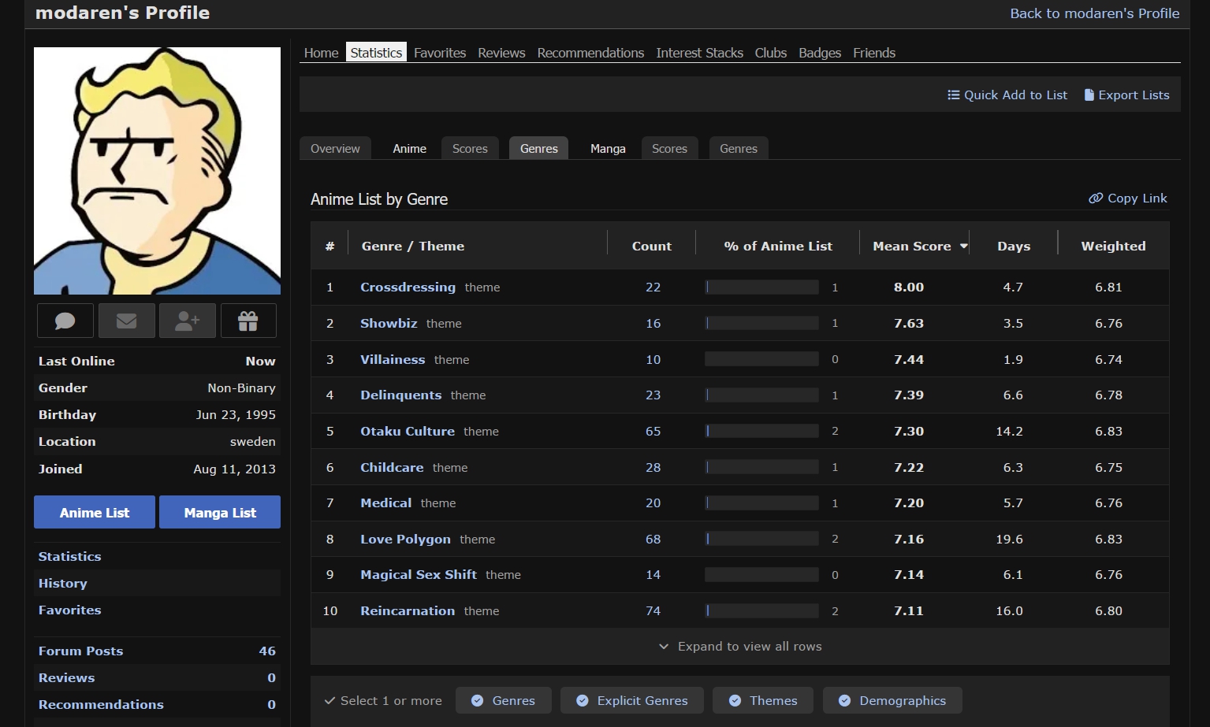Click the envelope message icon

pyautogui.click(x=126, y=321)
